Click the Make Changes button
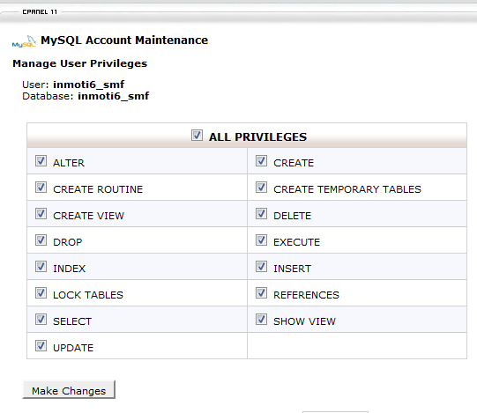477x413 pixels. (x=69, y=389)
